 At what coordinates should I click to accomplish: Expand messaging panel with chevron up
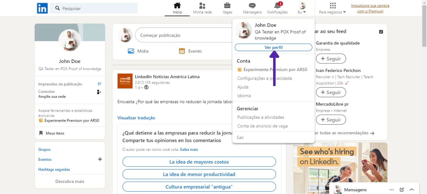point(412,190)
